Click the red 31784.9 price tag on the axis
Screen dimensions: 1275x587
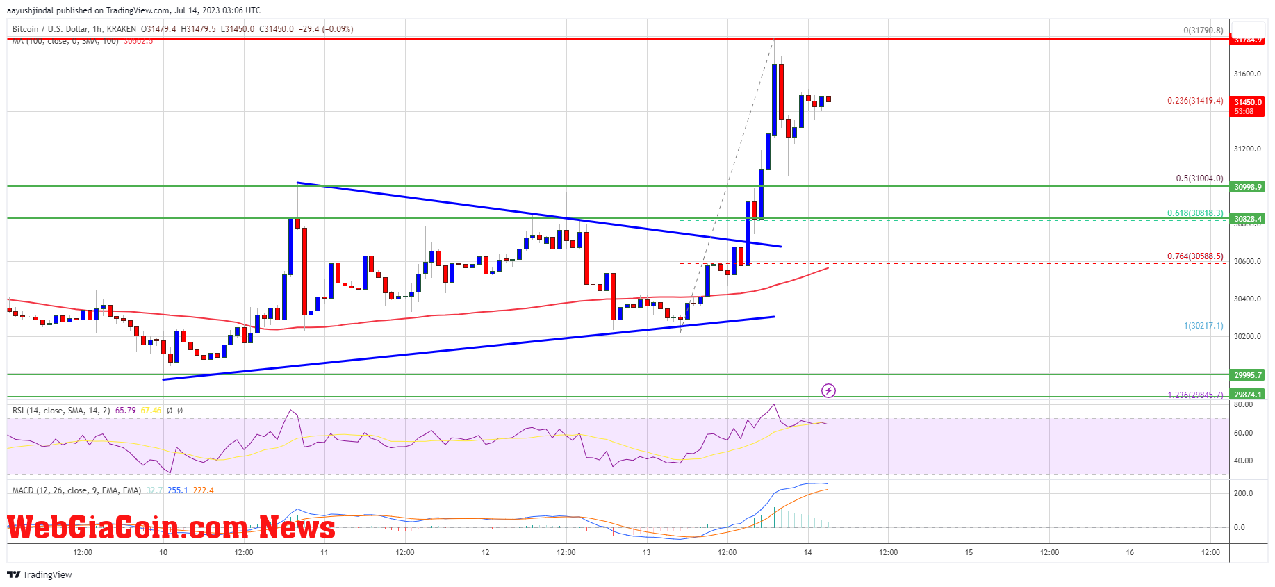coord(1247,40)
